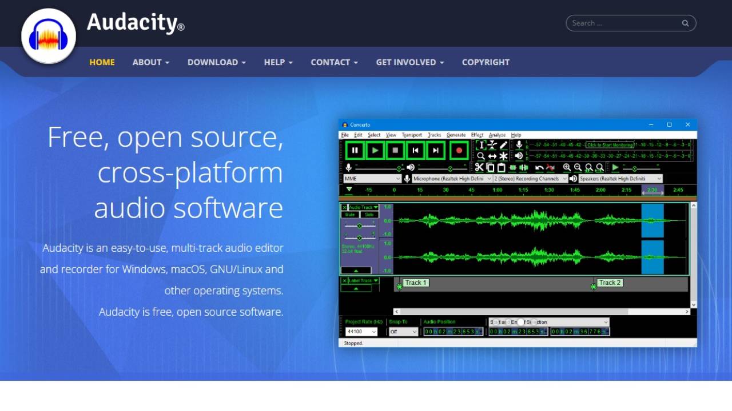Click the Audacity headphones logo
The height and width of the screenshot is (411, 732).
click(x=49, y=36)
